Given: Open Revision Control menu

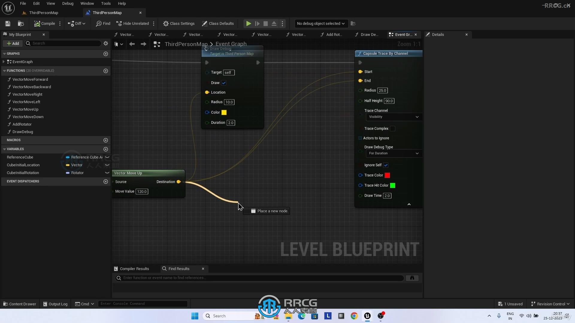Looking at the screenshot, I should coord(550,304).
